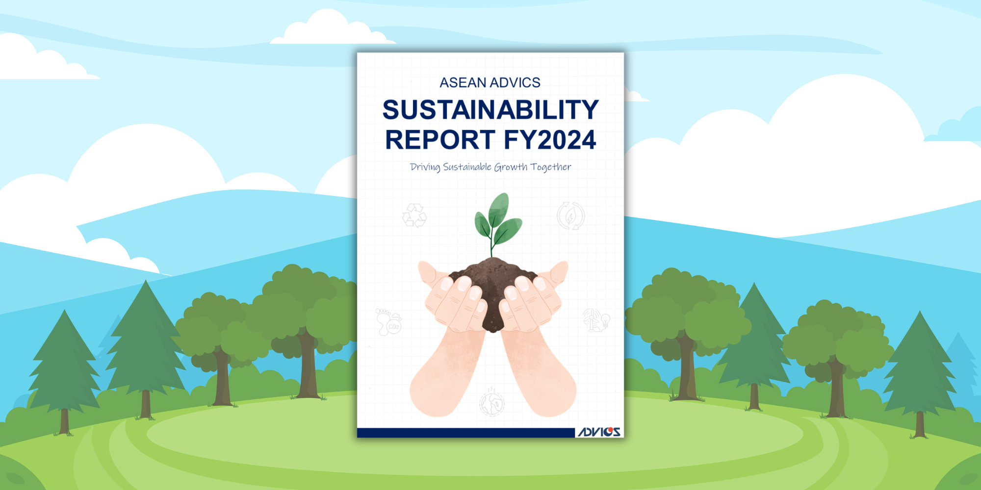This screenshot has width=981, height=490.
Task: Click the REPORT FY2024 title line
Action: [x=490, y=140]
